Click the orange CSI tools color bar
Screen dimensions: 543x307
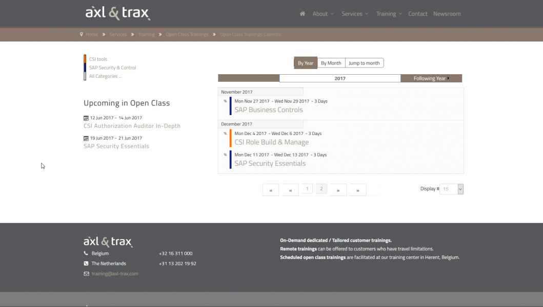85,59
